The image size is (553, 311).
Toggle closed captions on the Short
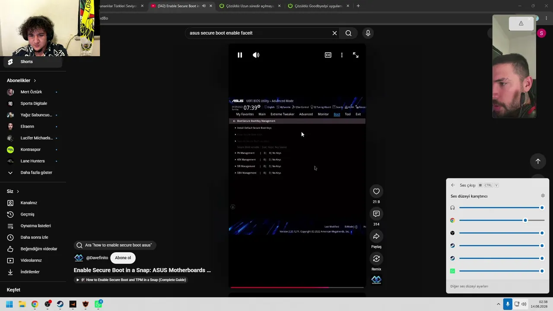tap(328, 55)
